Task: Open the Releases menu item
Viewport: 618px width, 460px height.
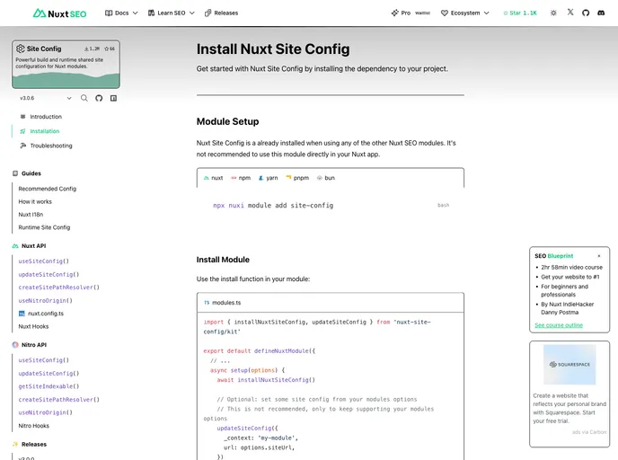Action: (222, 13)
